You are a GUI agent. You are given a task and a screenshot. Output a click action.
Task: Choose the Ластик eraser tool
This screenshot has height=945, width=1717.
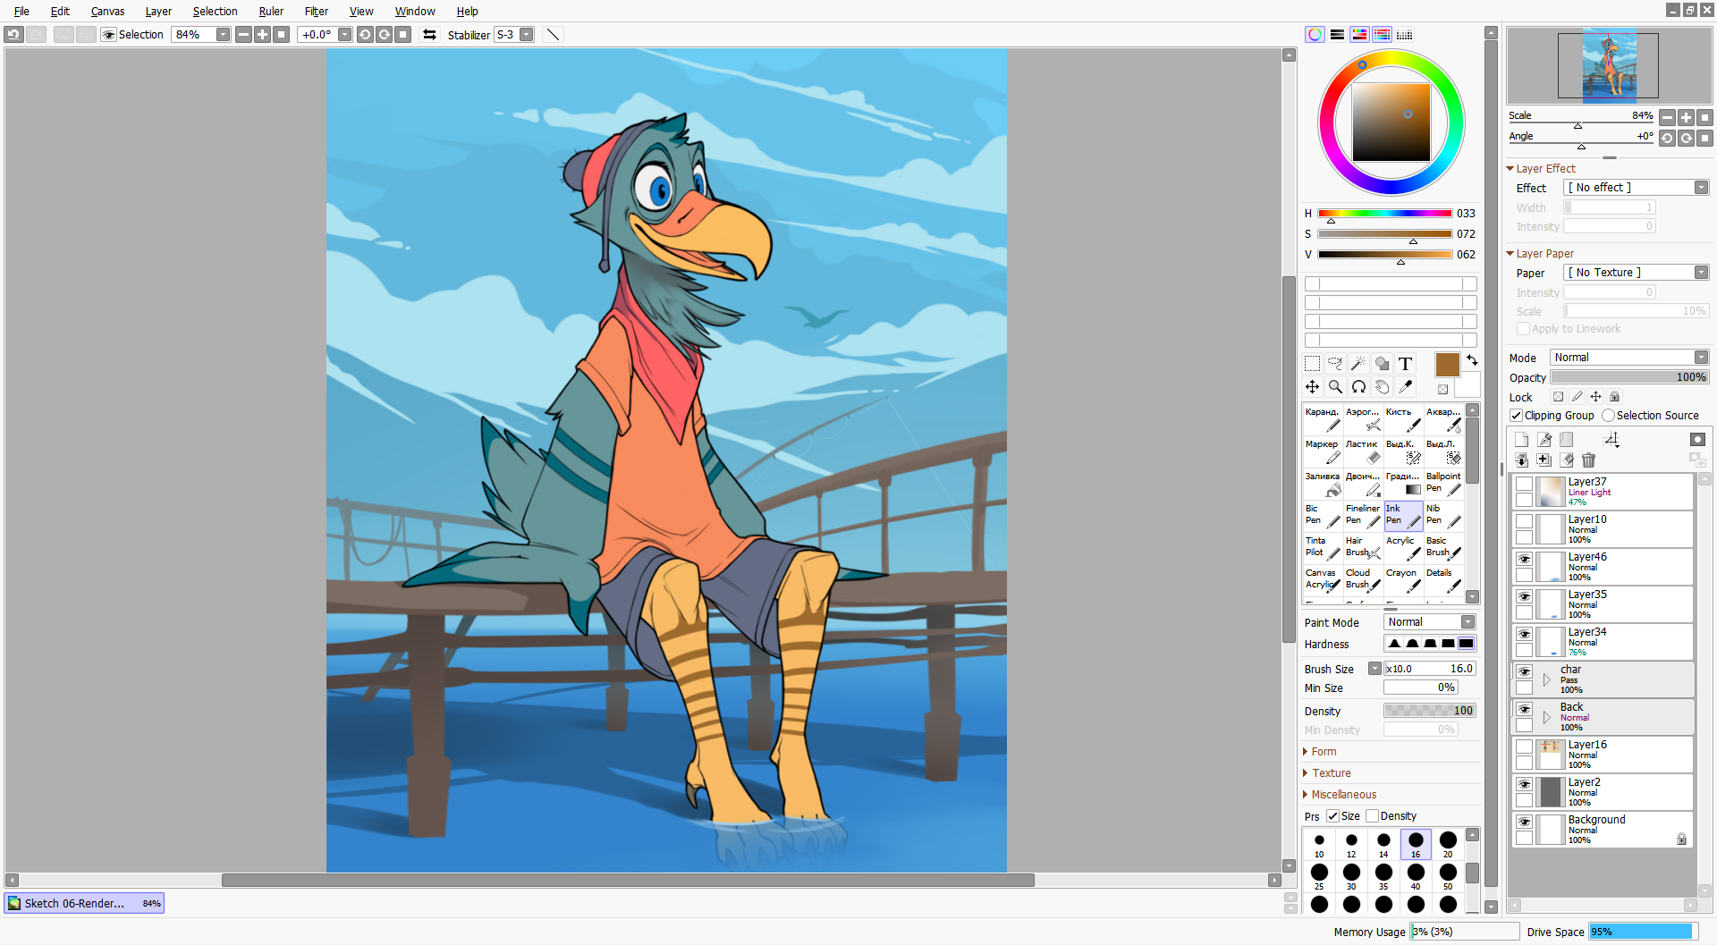point(1363,451)
